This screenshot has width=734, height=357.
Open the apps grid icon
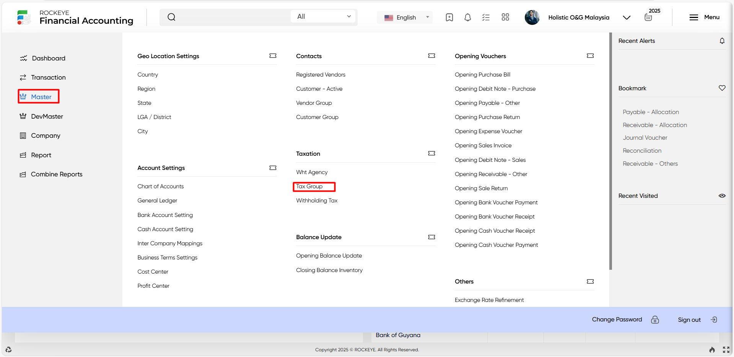click(x=505, y=17)
